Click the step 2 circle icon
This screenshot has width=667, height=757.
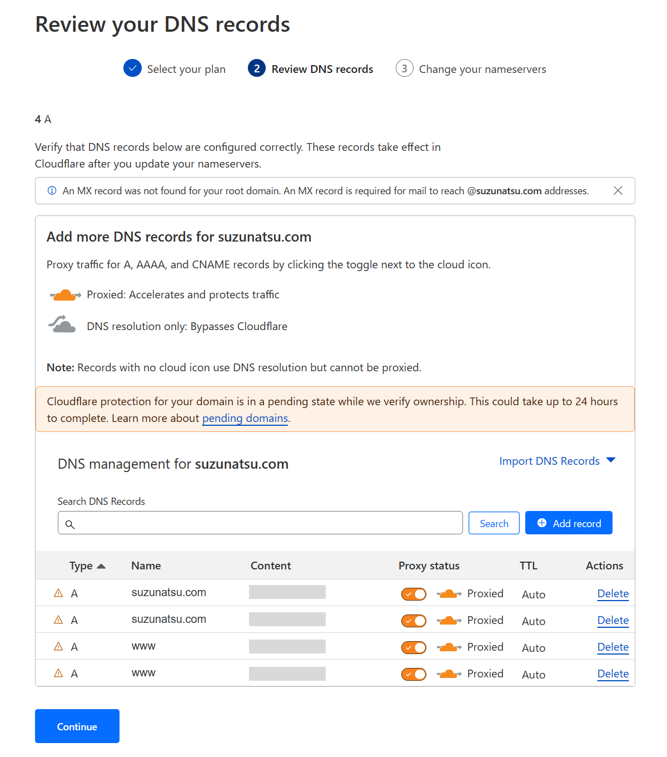(257, 68)
